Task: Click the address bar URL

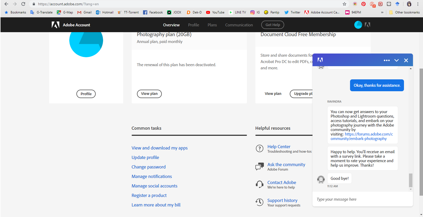Action: click(68, 4)
